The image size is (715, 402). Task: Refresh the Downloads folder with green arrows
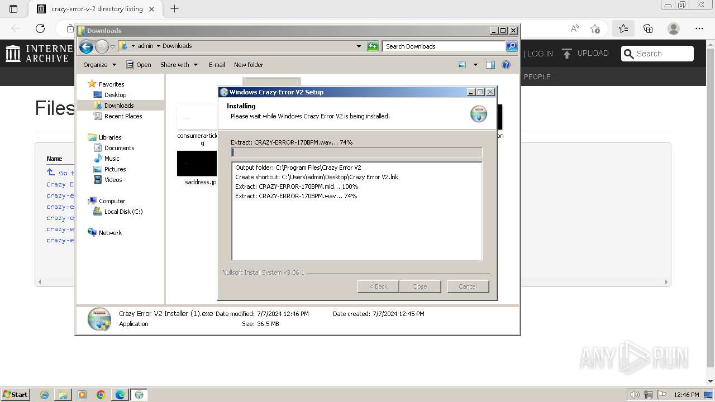(x=373, y=46)
